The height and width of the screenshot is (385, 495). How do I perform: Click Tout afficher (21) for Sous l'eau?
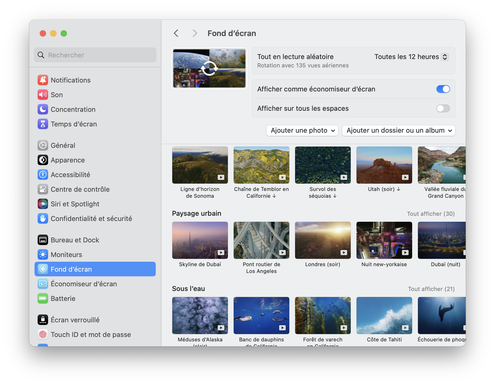pyautogui.click(x=431, y=289)
